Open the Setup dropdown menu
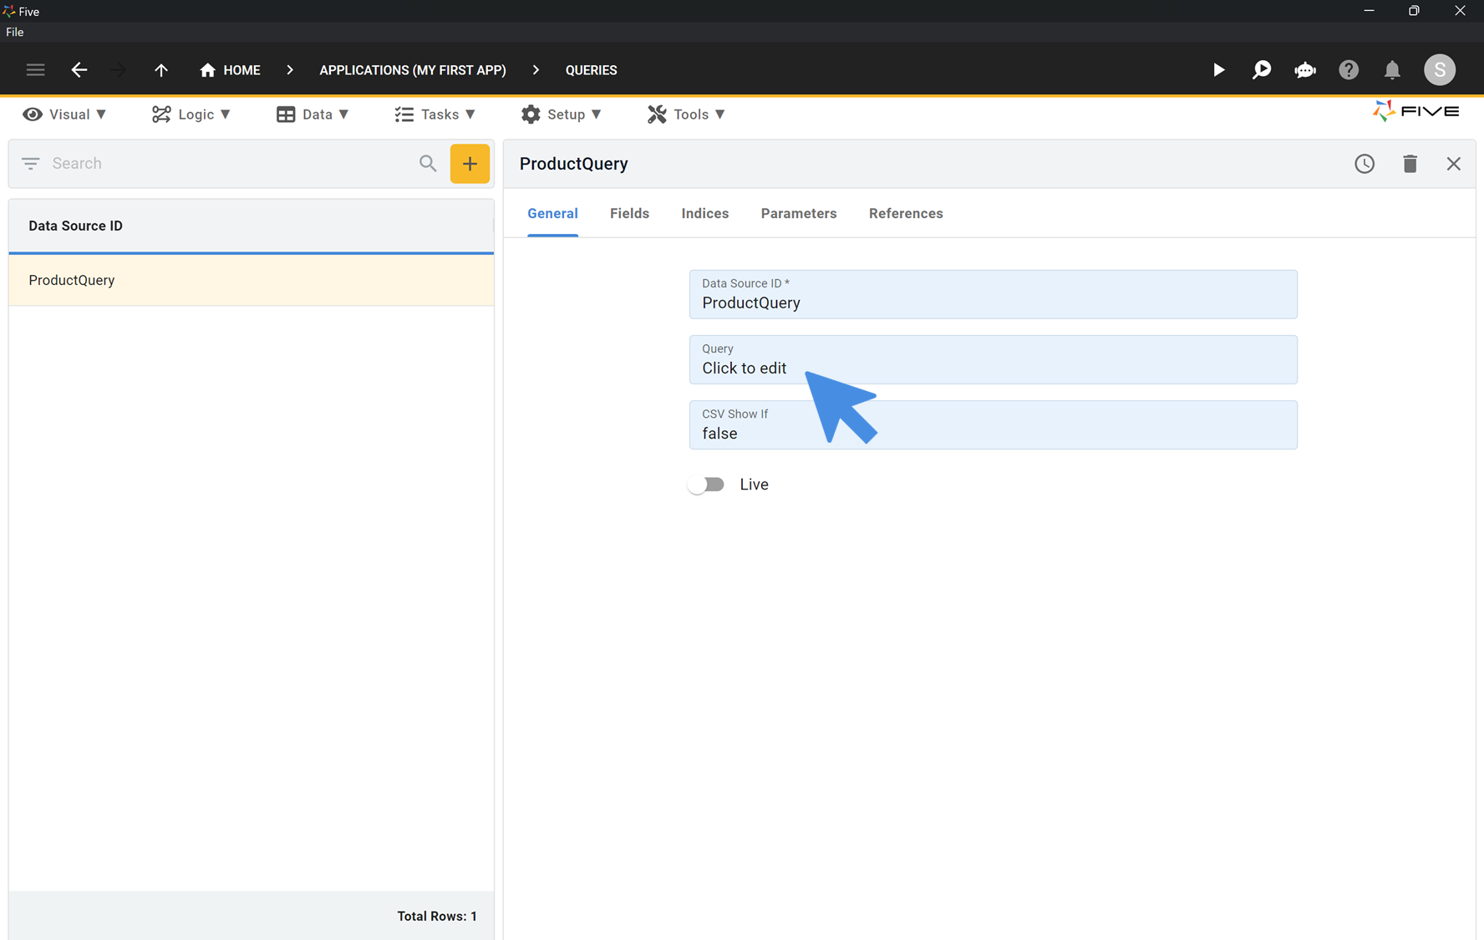 [x=562, y=114]
